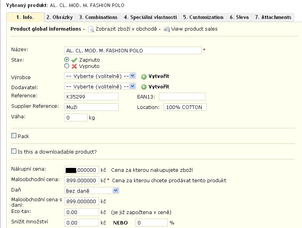Focus the Název product name field
302x228 pixels.
(x=133, y=50)
